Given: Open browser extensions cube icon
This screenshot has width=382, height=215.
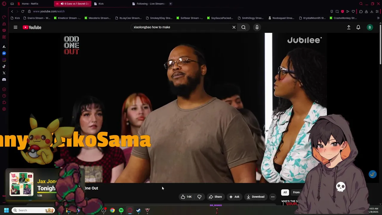Looking at the screenshot, I should point(361,11).
